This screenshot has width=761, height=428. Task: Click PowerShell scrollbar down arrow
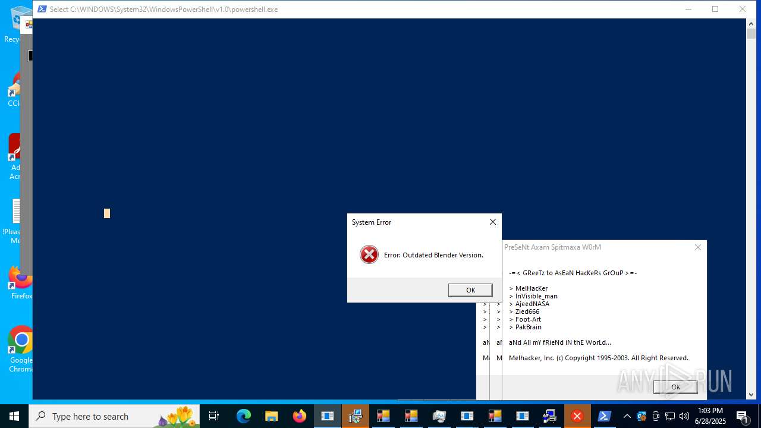(751, 394)
